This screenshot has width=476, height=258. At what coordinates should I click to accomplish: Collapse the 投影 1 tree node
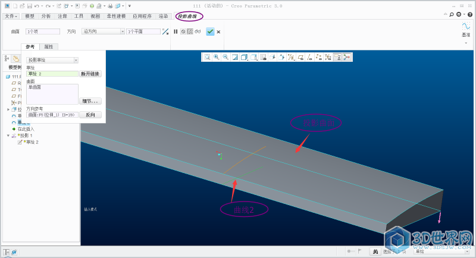[8, 136]
